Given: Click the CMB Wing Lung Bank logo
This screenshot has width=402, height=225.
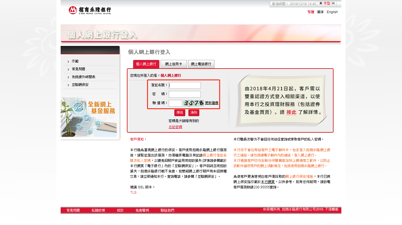Looking at the screenshot, I should pyautogui.click(x=90, y=10).
